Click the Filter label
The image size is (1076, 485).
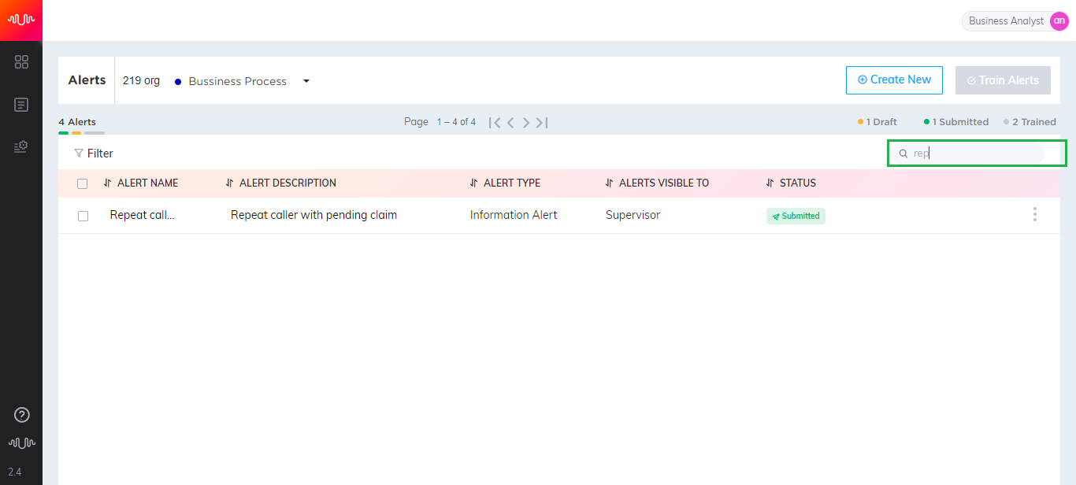point(100,154)
